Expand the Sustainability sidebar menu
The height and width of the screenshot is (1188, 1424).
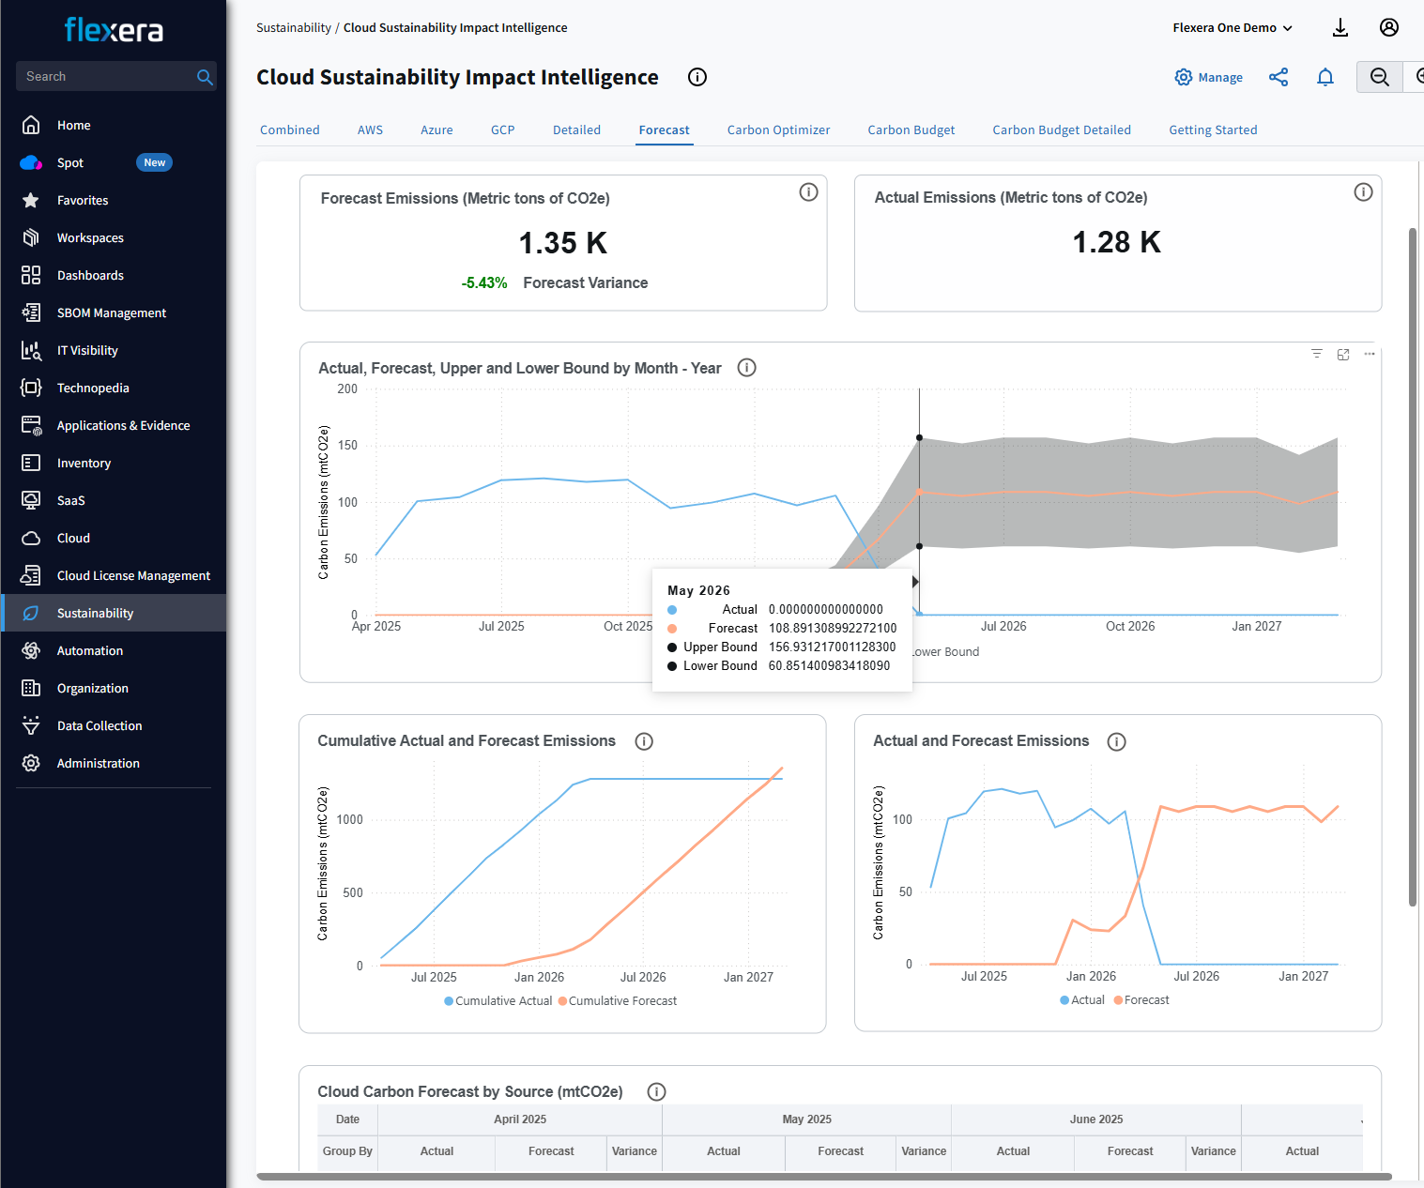95,613
